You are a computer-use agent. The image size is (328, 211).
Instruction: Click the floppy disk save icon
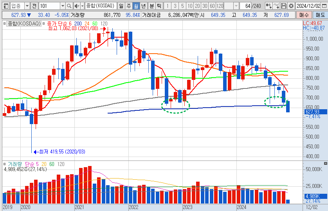click(284, 6)
